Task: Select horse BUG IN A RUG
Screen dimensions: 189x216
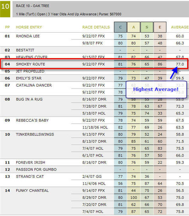Action: click(29, 99)
